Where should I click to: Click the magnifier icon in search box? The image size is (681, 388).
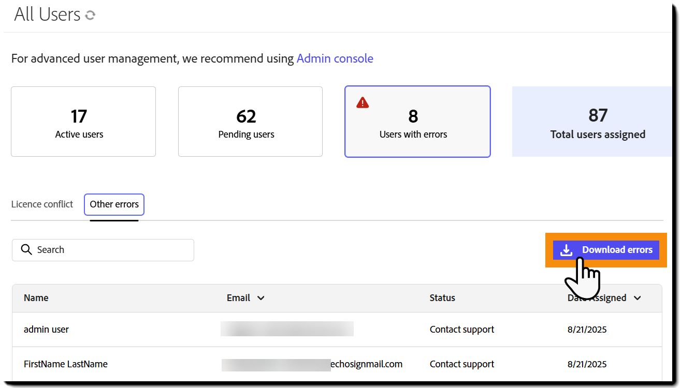(x=26, y=250)
